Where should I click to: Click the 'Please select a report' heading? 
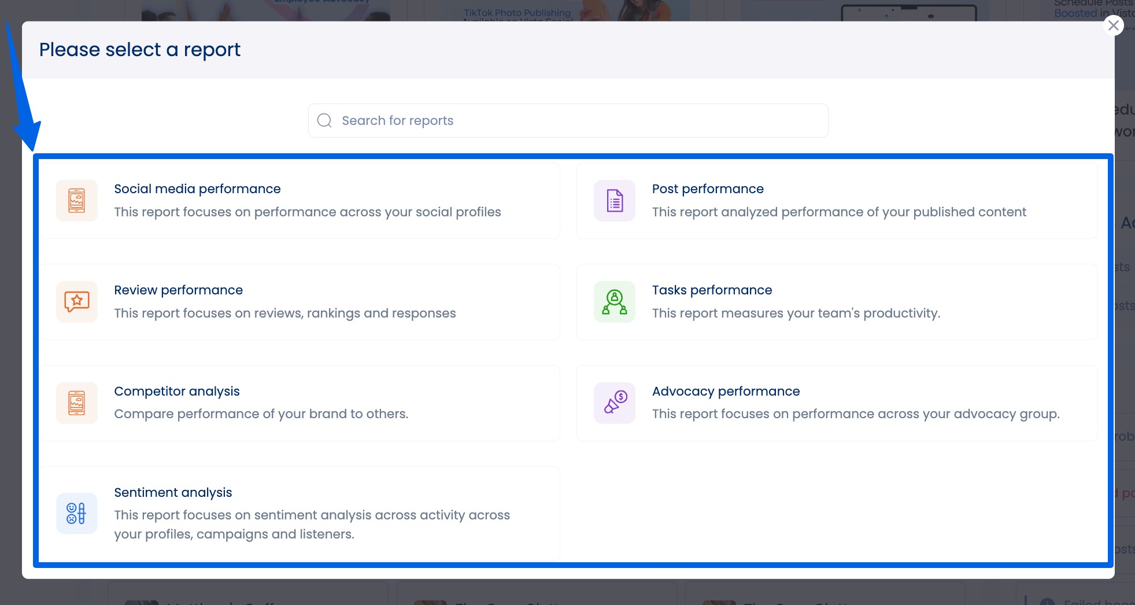coord(140,50)
